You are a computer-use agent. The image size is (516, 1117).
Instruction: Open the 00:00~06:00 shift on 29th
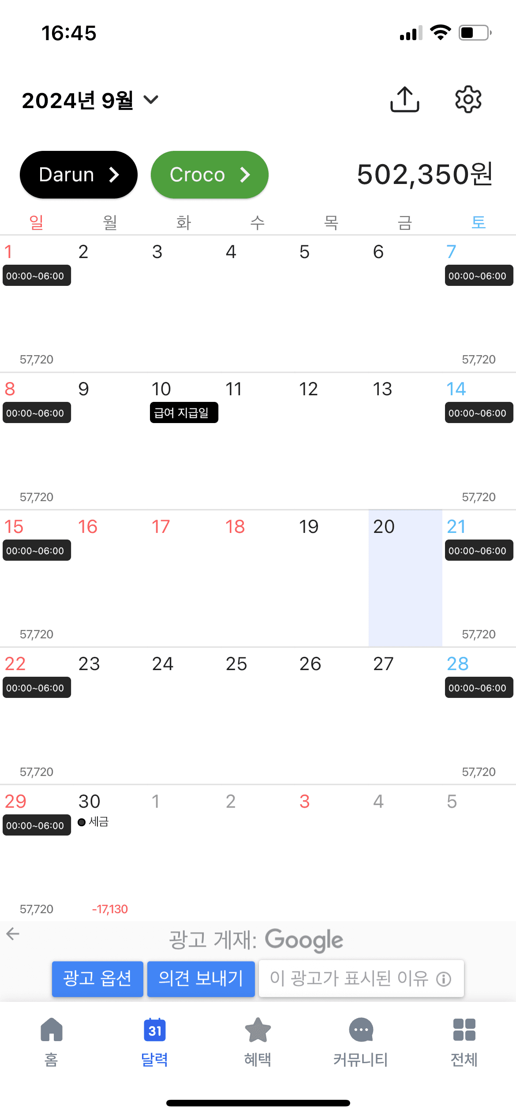point(37,825)
